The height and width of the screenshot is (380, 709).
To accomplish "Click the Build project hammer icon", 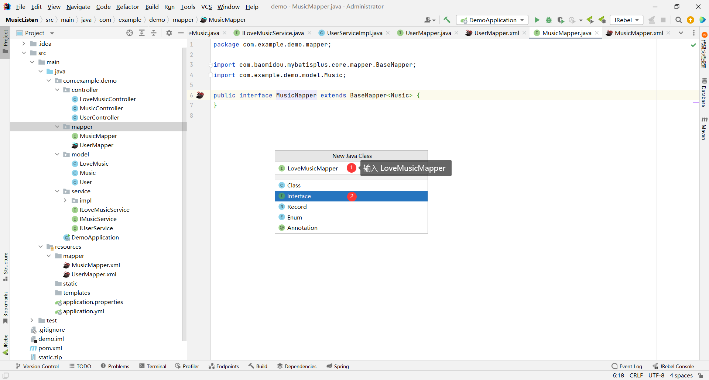I will tap(447, 20).
